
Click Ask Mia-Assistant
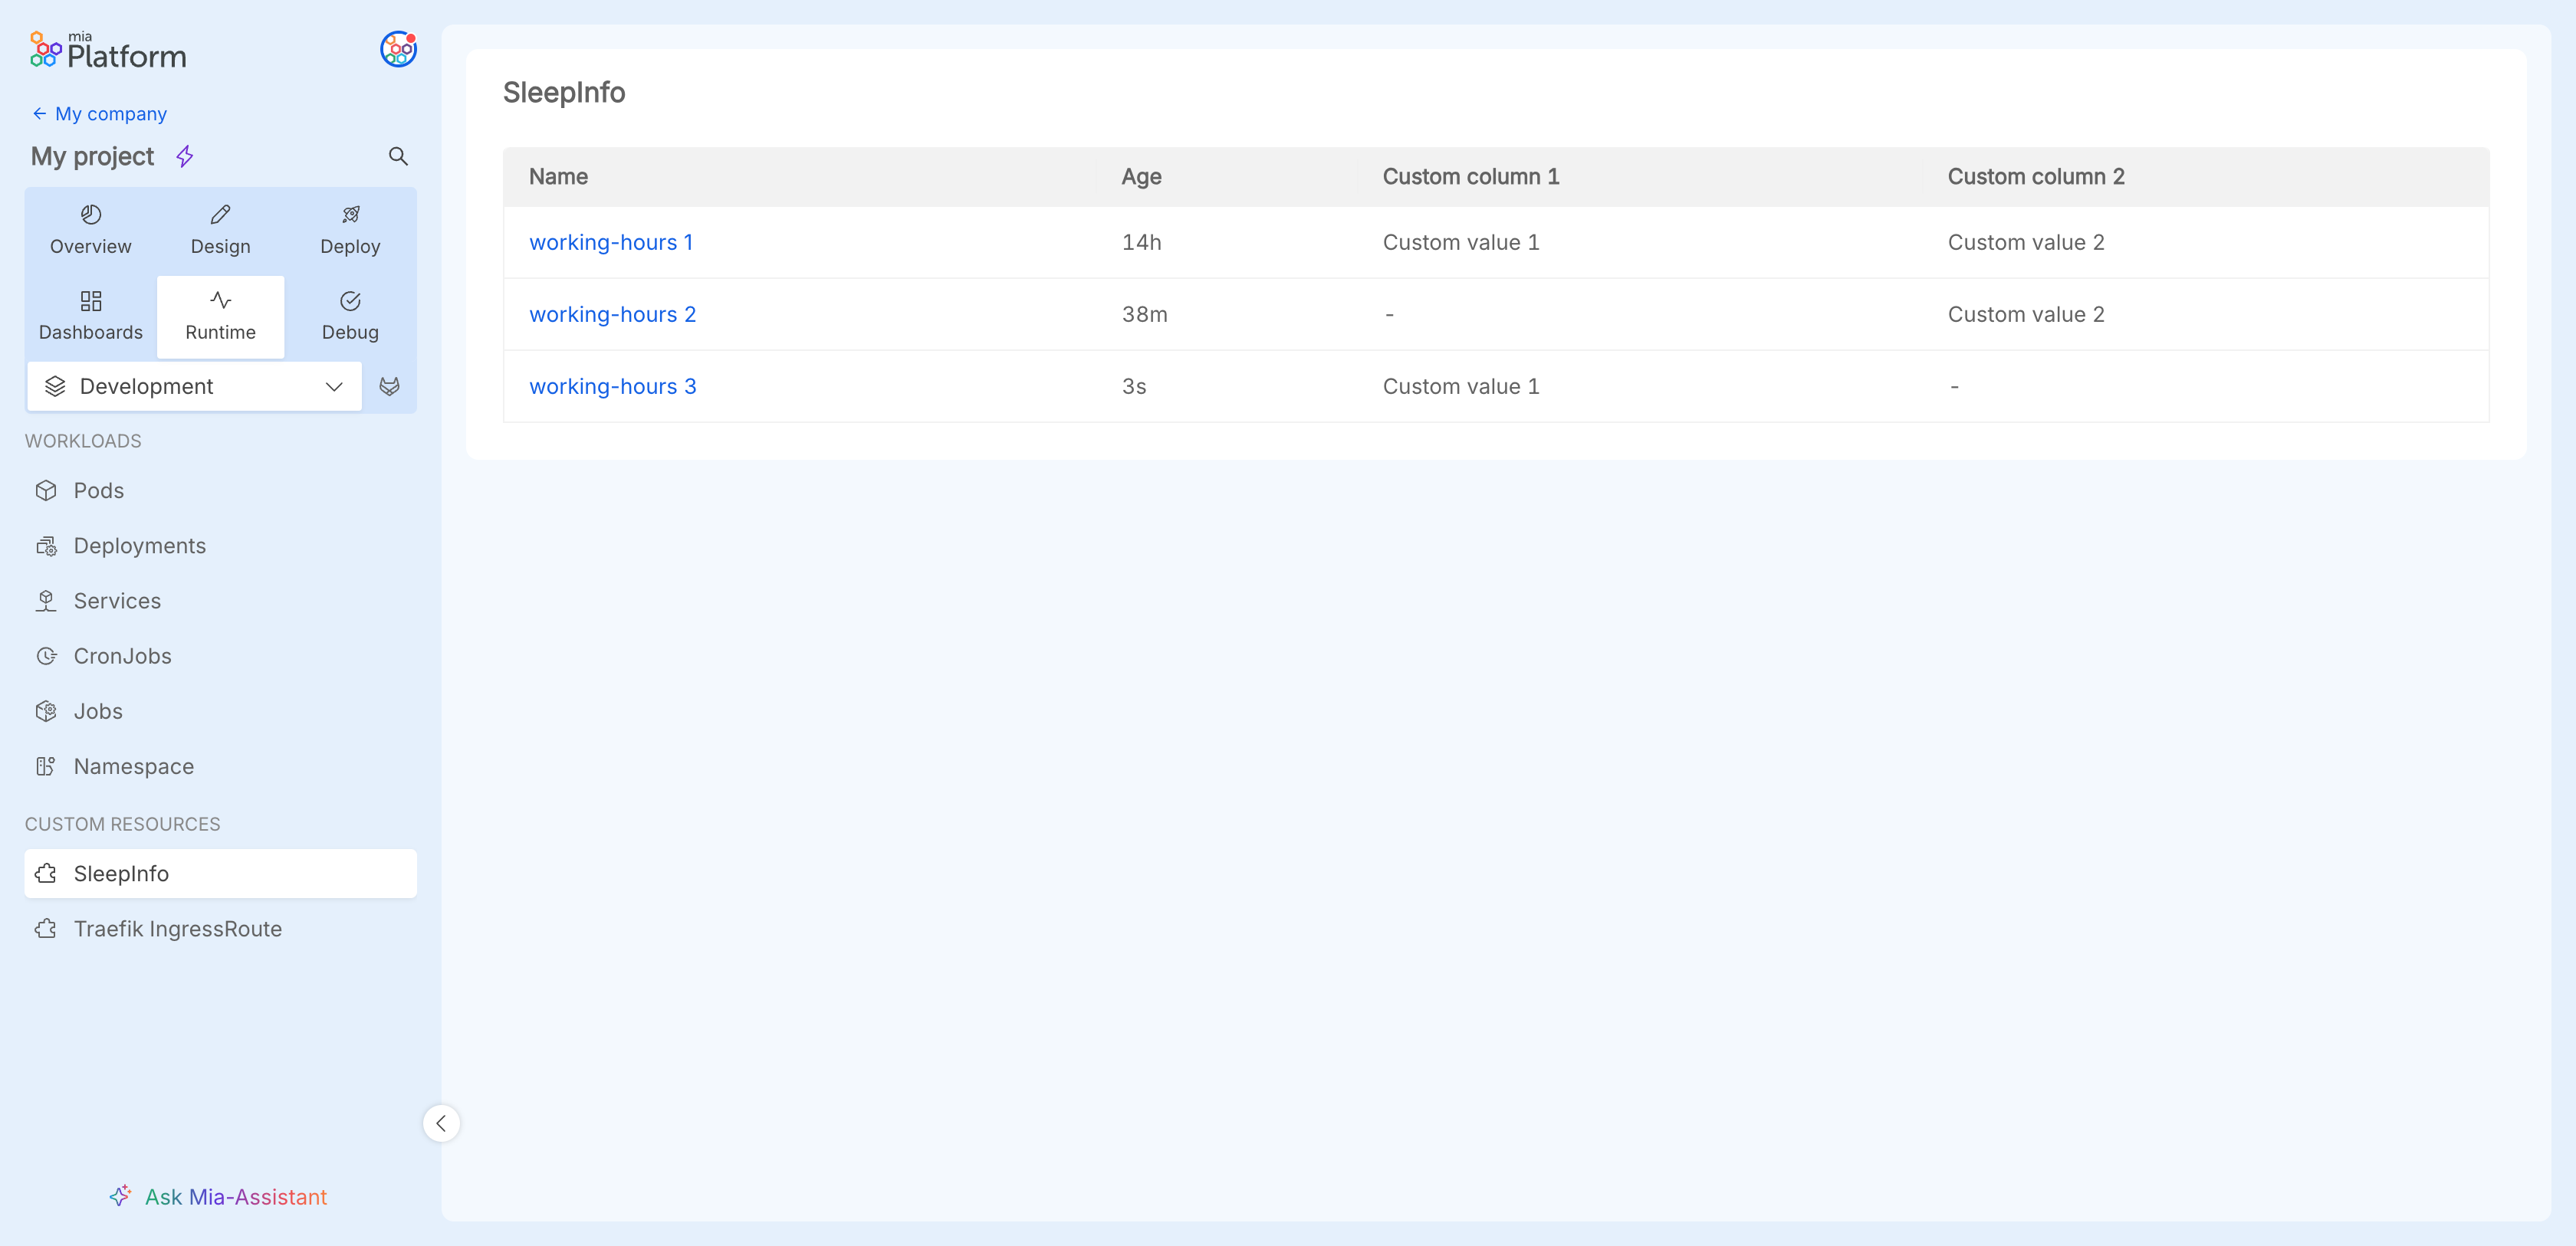click(218, 1197)
